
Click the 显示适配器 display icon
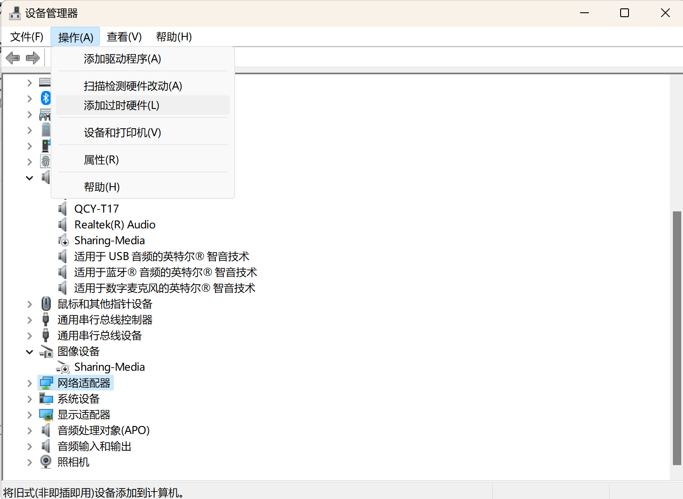pyautogui.click(x=46, y=415)
